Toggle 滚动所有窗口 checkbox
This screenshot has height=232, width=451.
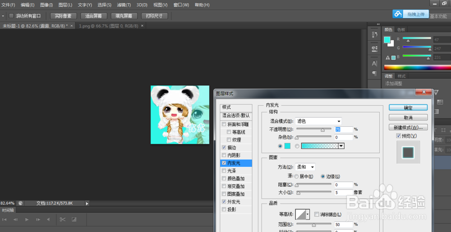[11, 16]
